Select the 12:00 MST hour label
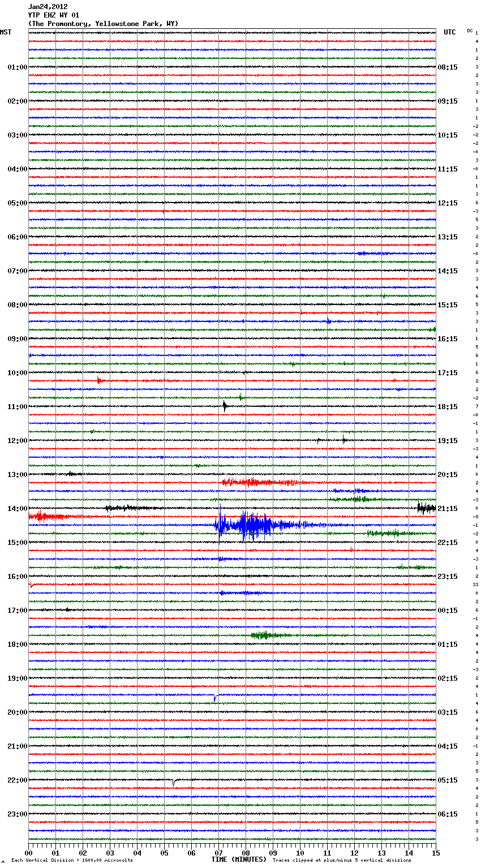Screen dimensions: 481x868 pos(18,441)
